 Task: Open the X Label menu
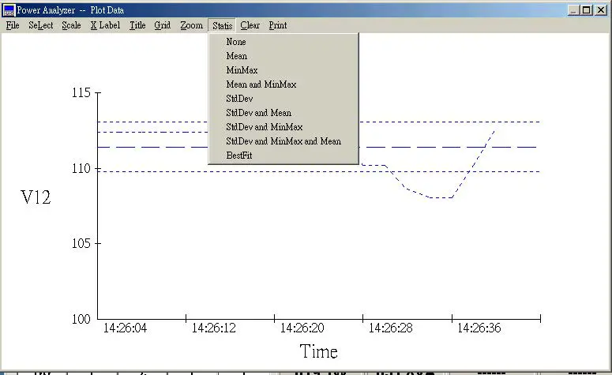click(x=105, y=25)
